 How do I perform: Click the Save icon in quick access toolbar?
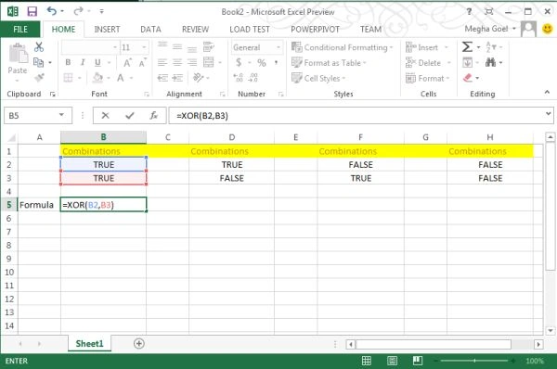point(32,11)
